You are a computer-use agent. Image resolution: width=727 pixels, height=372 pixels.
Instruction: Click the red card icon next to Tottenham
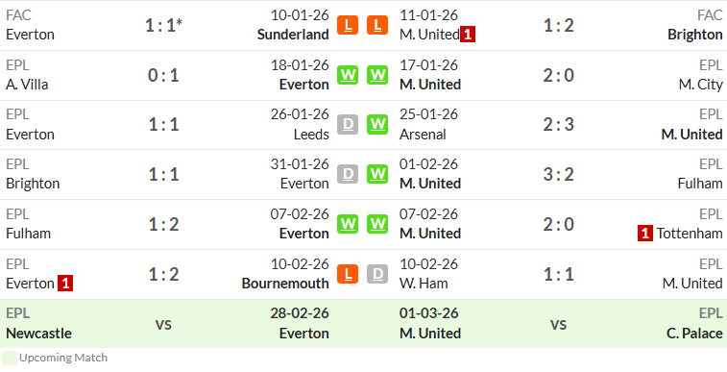click(645, 234)
